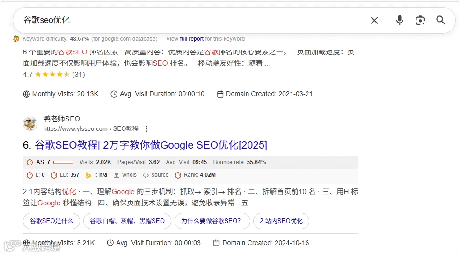
Task: Click the https://www.ylsseo.com › SEO教程 URL
Action: (91, 129)
